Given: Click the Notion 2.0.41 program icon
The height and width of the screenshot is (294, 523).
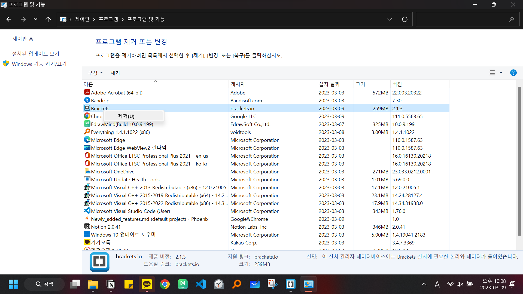Looking at the screenshot, I should [87, 226].
